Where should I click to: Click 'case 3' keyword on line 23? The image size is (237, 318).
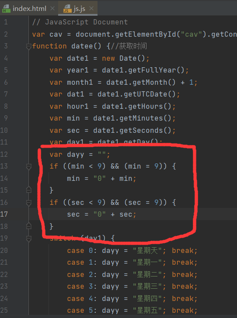80,287
